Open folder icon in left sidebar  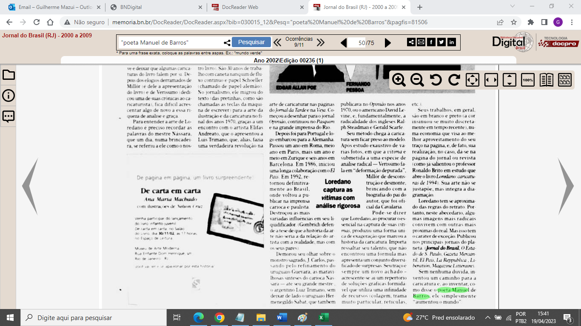pyautogui.click(x=9, y=75)
